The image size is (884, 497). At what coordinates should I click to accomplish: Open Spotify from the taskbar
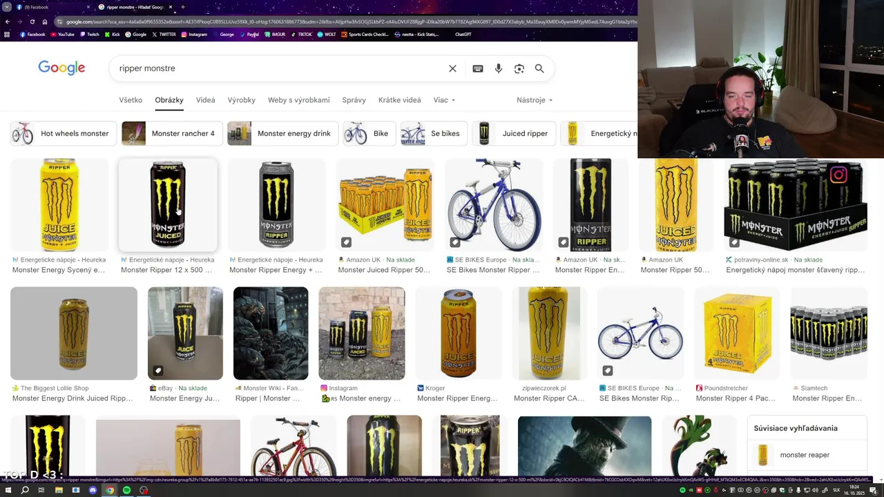click(126, 490)
